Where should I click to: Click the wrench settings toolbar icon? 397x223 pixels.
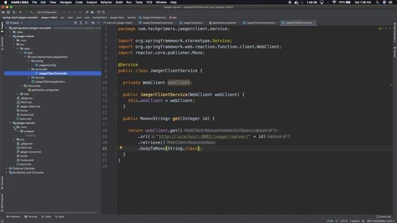[87, 12]
